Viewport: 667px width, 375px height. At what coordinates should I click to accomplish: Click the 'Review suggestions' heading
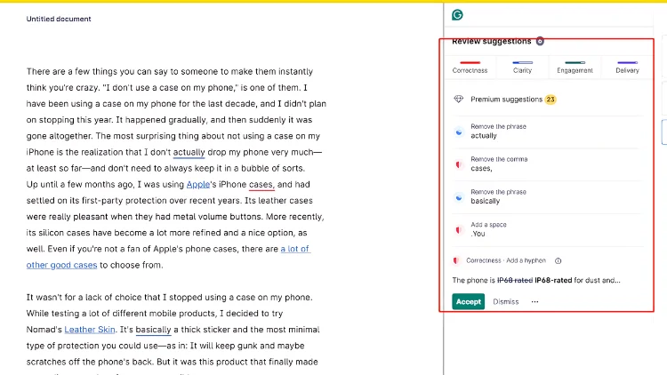[491, 41]
